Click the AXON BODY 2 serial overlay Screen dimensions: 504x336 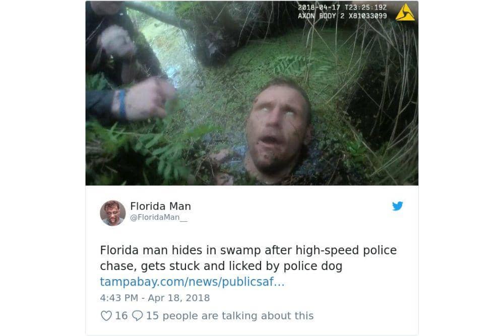pos(342,16)
